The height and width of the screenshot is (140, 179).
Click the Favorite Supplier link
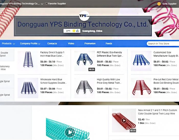(x=57, y=4)
